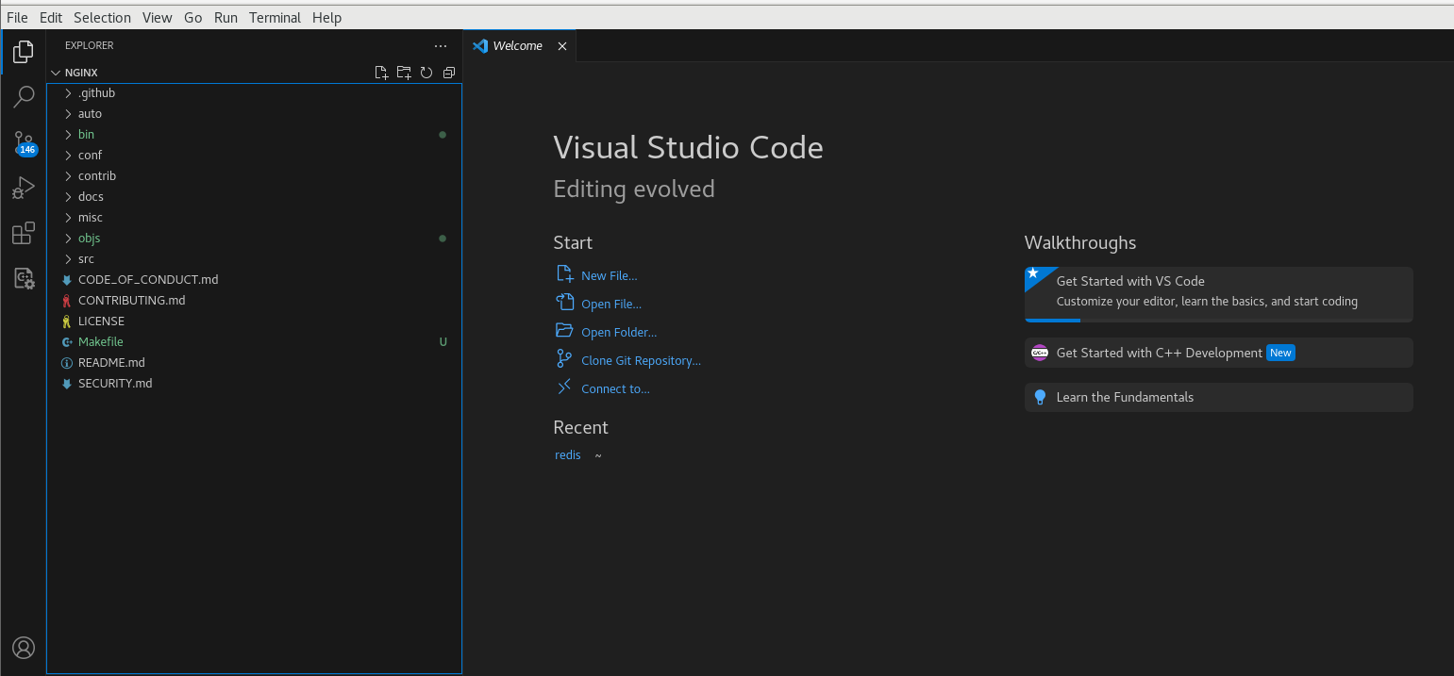1454x676 pixels.
Task: Click the Clone Git Repository branch icon
Action: [x=565, y=359]
